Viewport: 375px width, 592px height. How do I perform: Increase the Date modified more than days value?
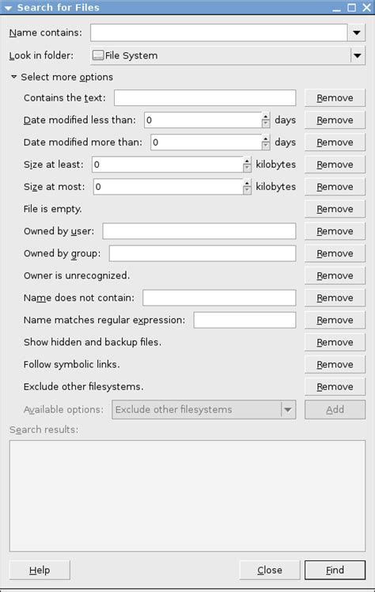tap(266, 139)
